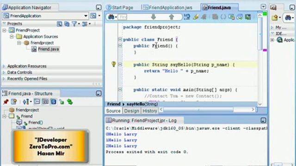Click the green linked boxes icon in Structure
This screenshot has width=296, height=166.
tap(70, 102)
